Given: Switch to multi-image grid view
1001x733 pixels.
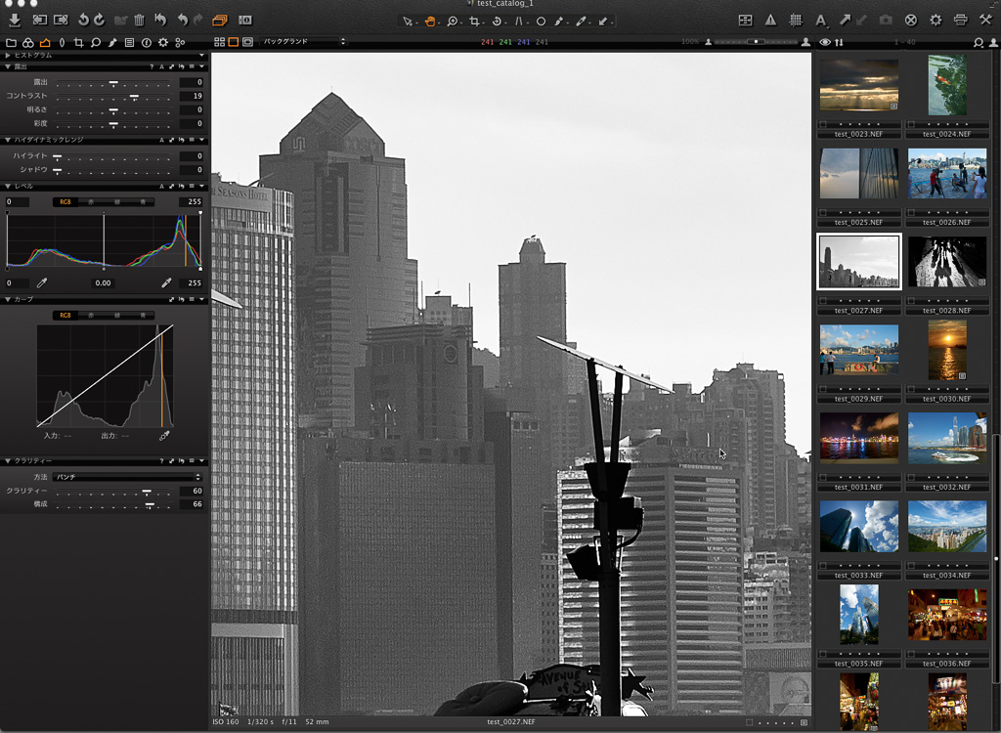Looking at the screenshot, I should tap(219, 42).
